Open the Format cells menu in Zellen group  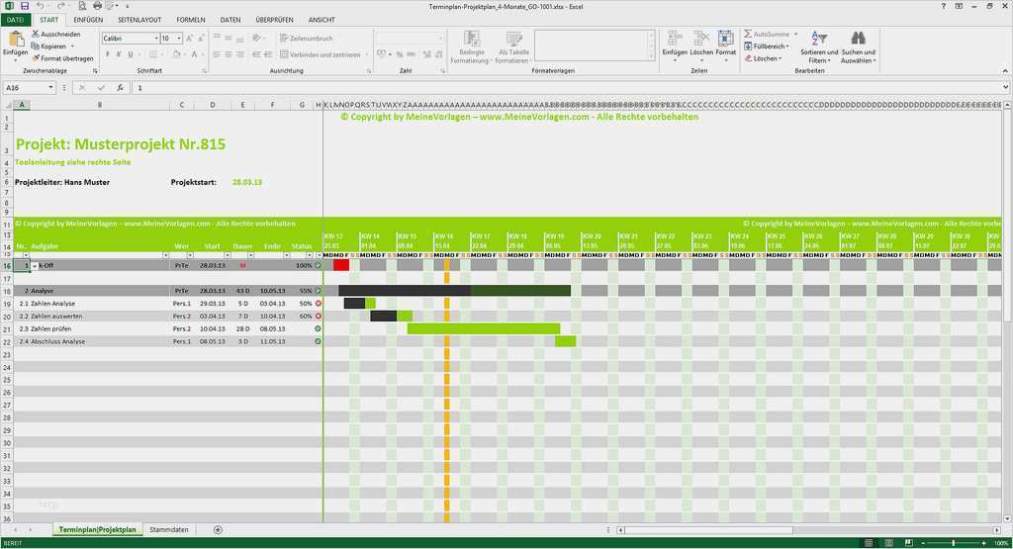[725, 46]
